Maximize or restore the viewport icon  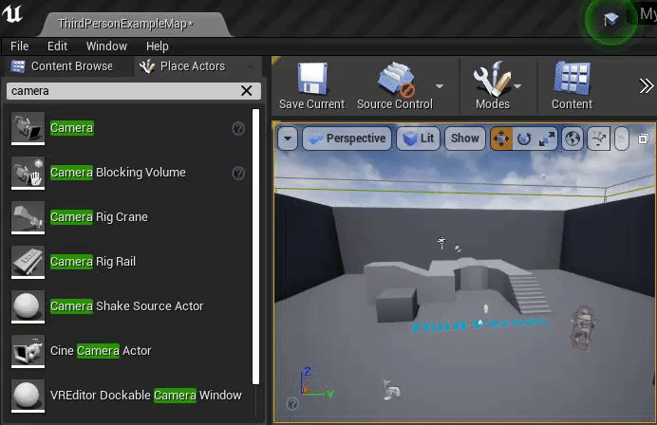(643, 139)
